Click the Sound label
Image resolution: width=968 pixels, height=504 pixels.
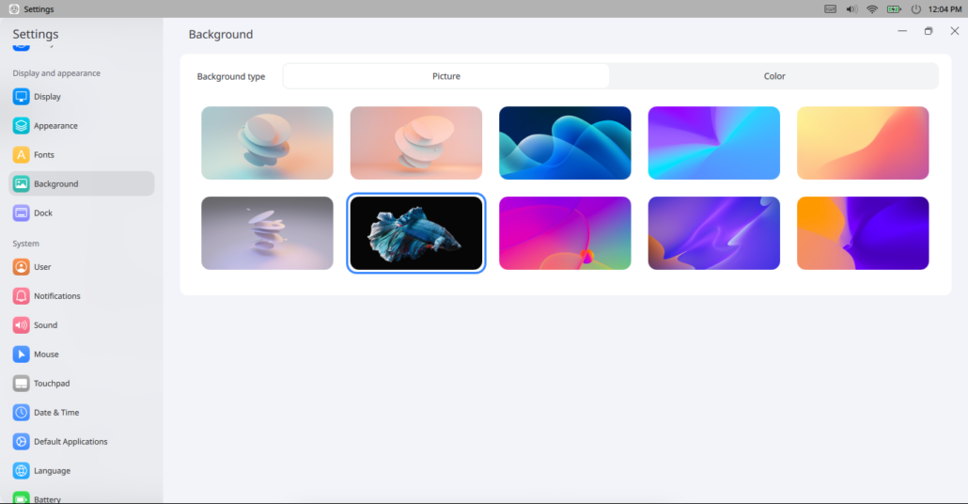46,325
